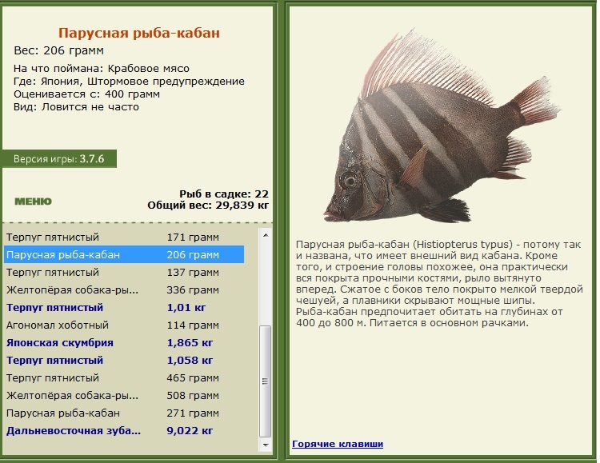Select Терпуг пятнистый 171 грамм row

124,237
